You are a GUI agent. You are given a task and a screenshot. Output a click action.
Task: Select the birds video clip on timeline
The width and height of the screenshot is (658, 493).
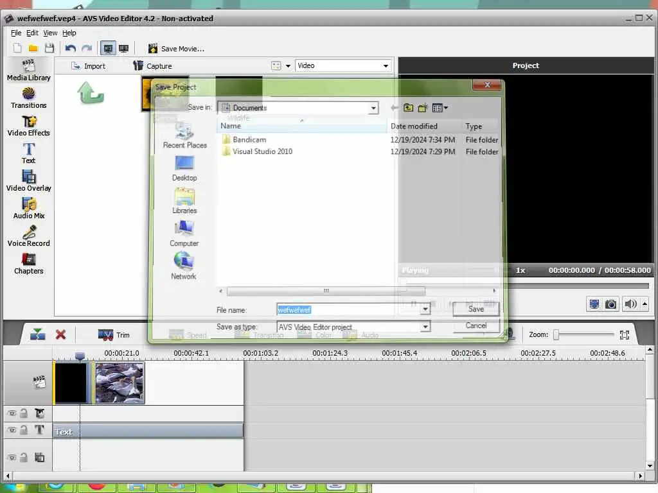click(x=120, y=383)
